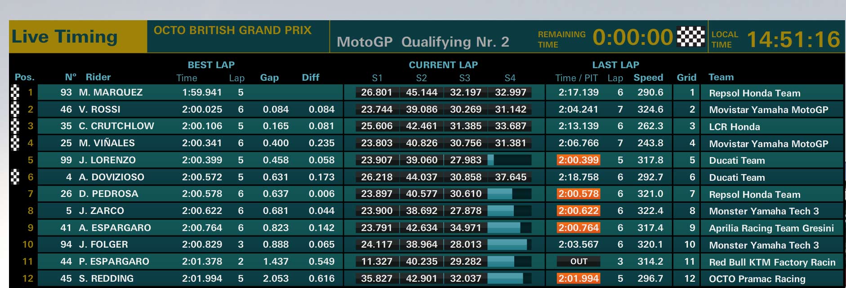Click Redding's S4 sector progress bar
The width and height of the screenshot is (846, 288).
[509, 278]
